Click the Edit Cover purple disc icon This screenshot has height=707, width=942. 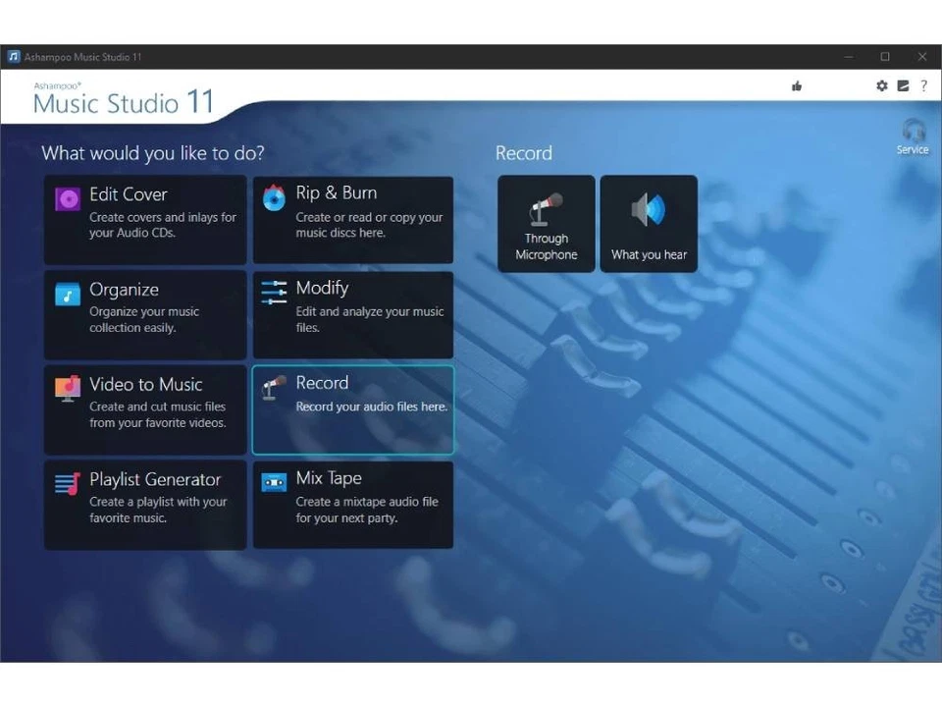[x=68, y=199]
